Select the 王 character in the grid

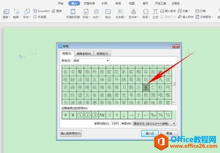tap(146, 87)
